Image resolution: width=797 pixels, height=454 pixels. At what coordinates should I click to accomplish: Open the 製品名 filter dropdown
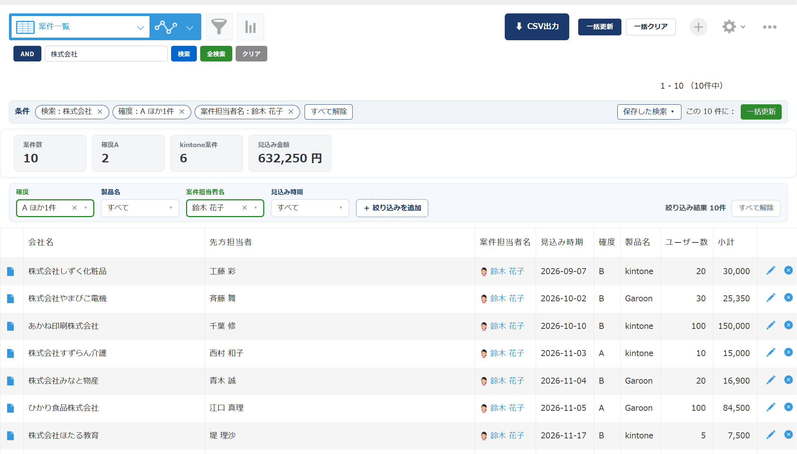[x=140, y=208]
